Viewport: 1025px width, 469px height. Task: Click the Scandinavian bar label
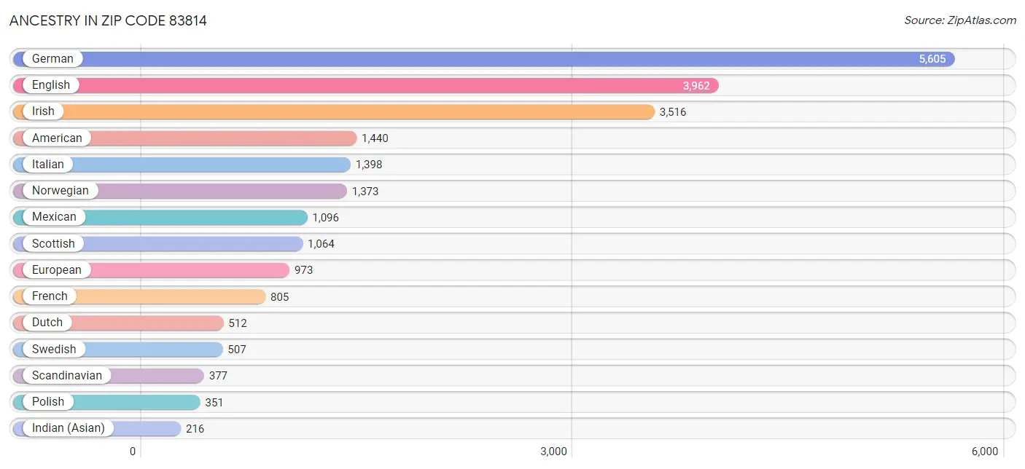67,376
